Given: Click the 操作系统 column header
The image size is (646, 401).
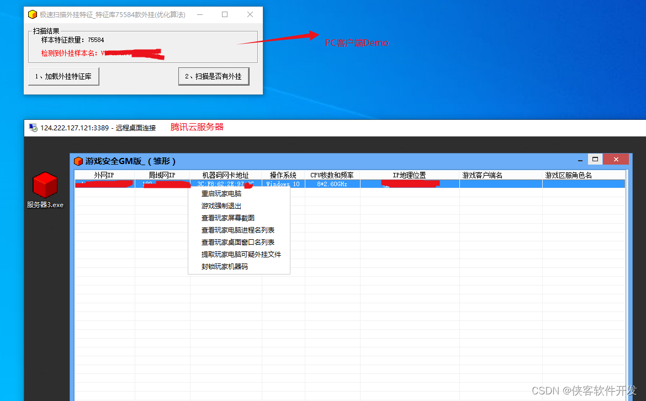Looking at the screenshot, I should pos(283,175).
